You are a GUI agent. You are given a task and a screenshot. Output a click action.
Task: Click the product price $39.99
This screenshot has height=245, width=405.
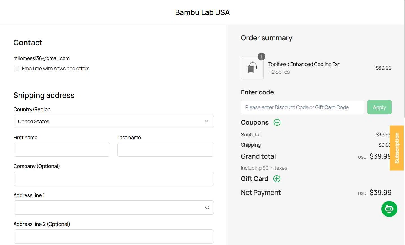tap(384, 68)
